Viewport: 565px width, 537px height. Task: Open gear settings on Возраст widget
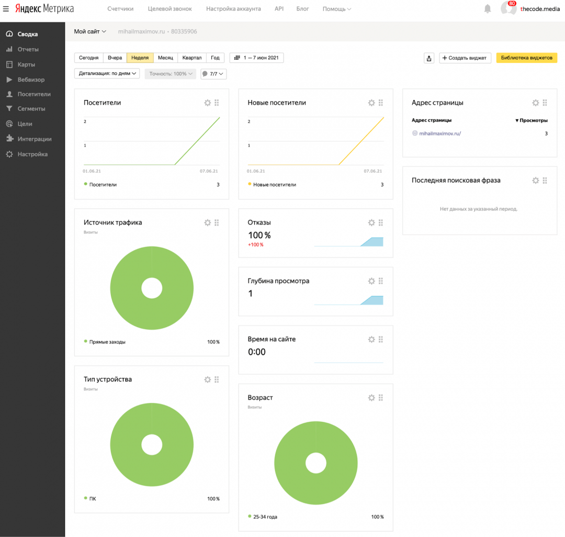coord(371,398)
